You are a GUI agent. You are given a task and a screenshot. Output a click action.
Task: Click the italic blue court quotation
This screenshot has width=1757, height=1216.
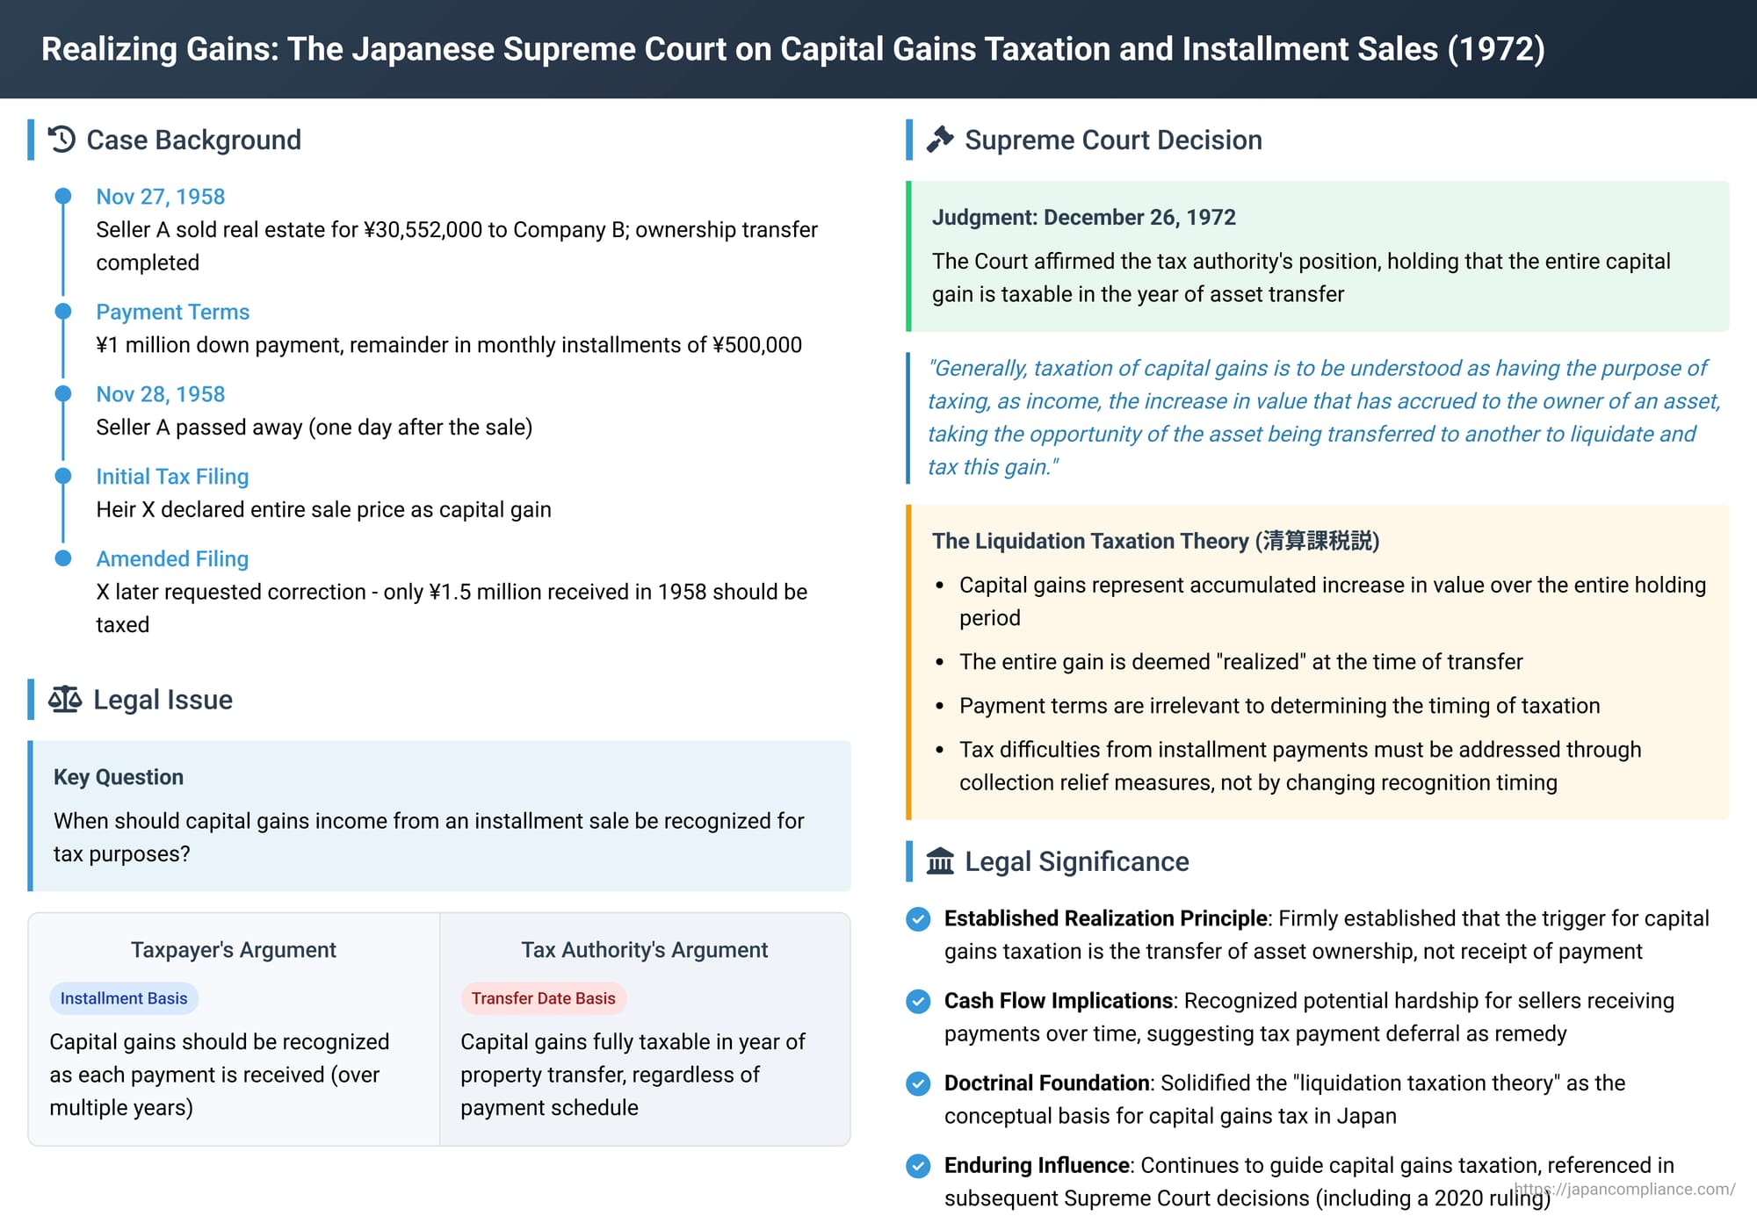(x=1323, y=417)
